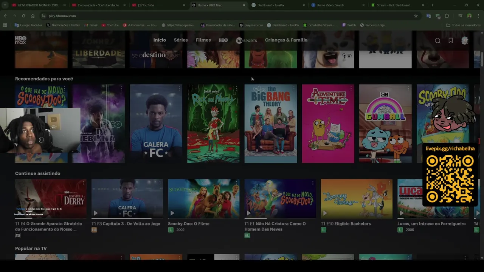The width and height of the screenshot is (484, 272).
Task: Open the HBO brand hub icon
Action: 223,40
